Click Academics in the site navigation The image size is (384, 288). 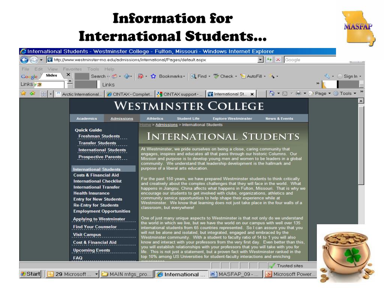click(x=87, y=118)
